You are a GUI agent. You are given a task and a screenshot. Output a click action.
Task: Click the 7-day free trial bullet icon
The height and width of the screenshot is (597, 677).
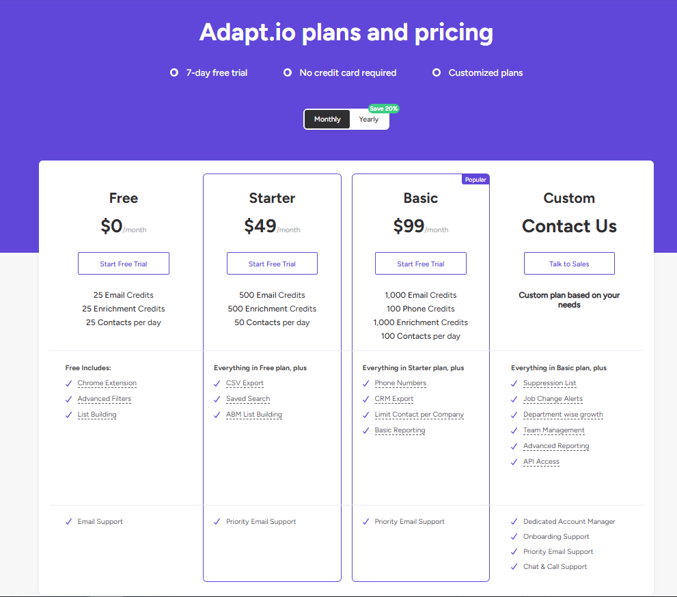(174, 72)
